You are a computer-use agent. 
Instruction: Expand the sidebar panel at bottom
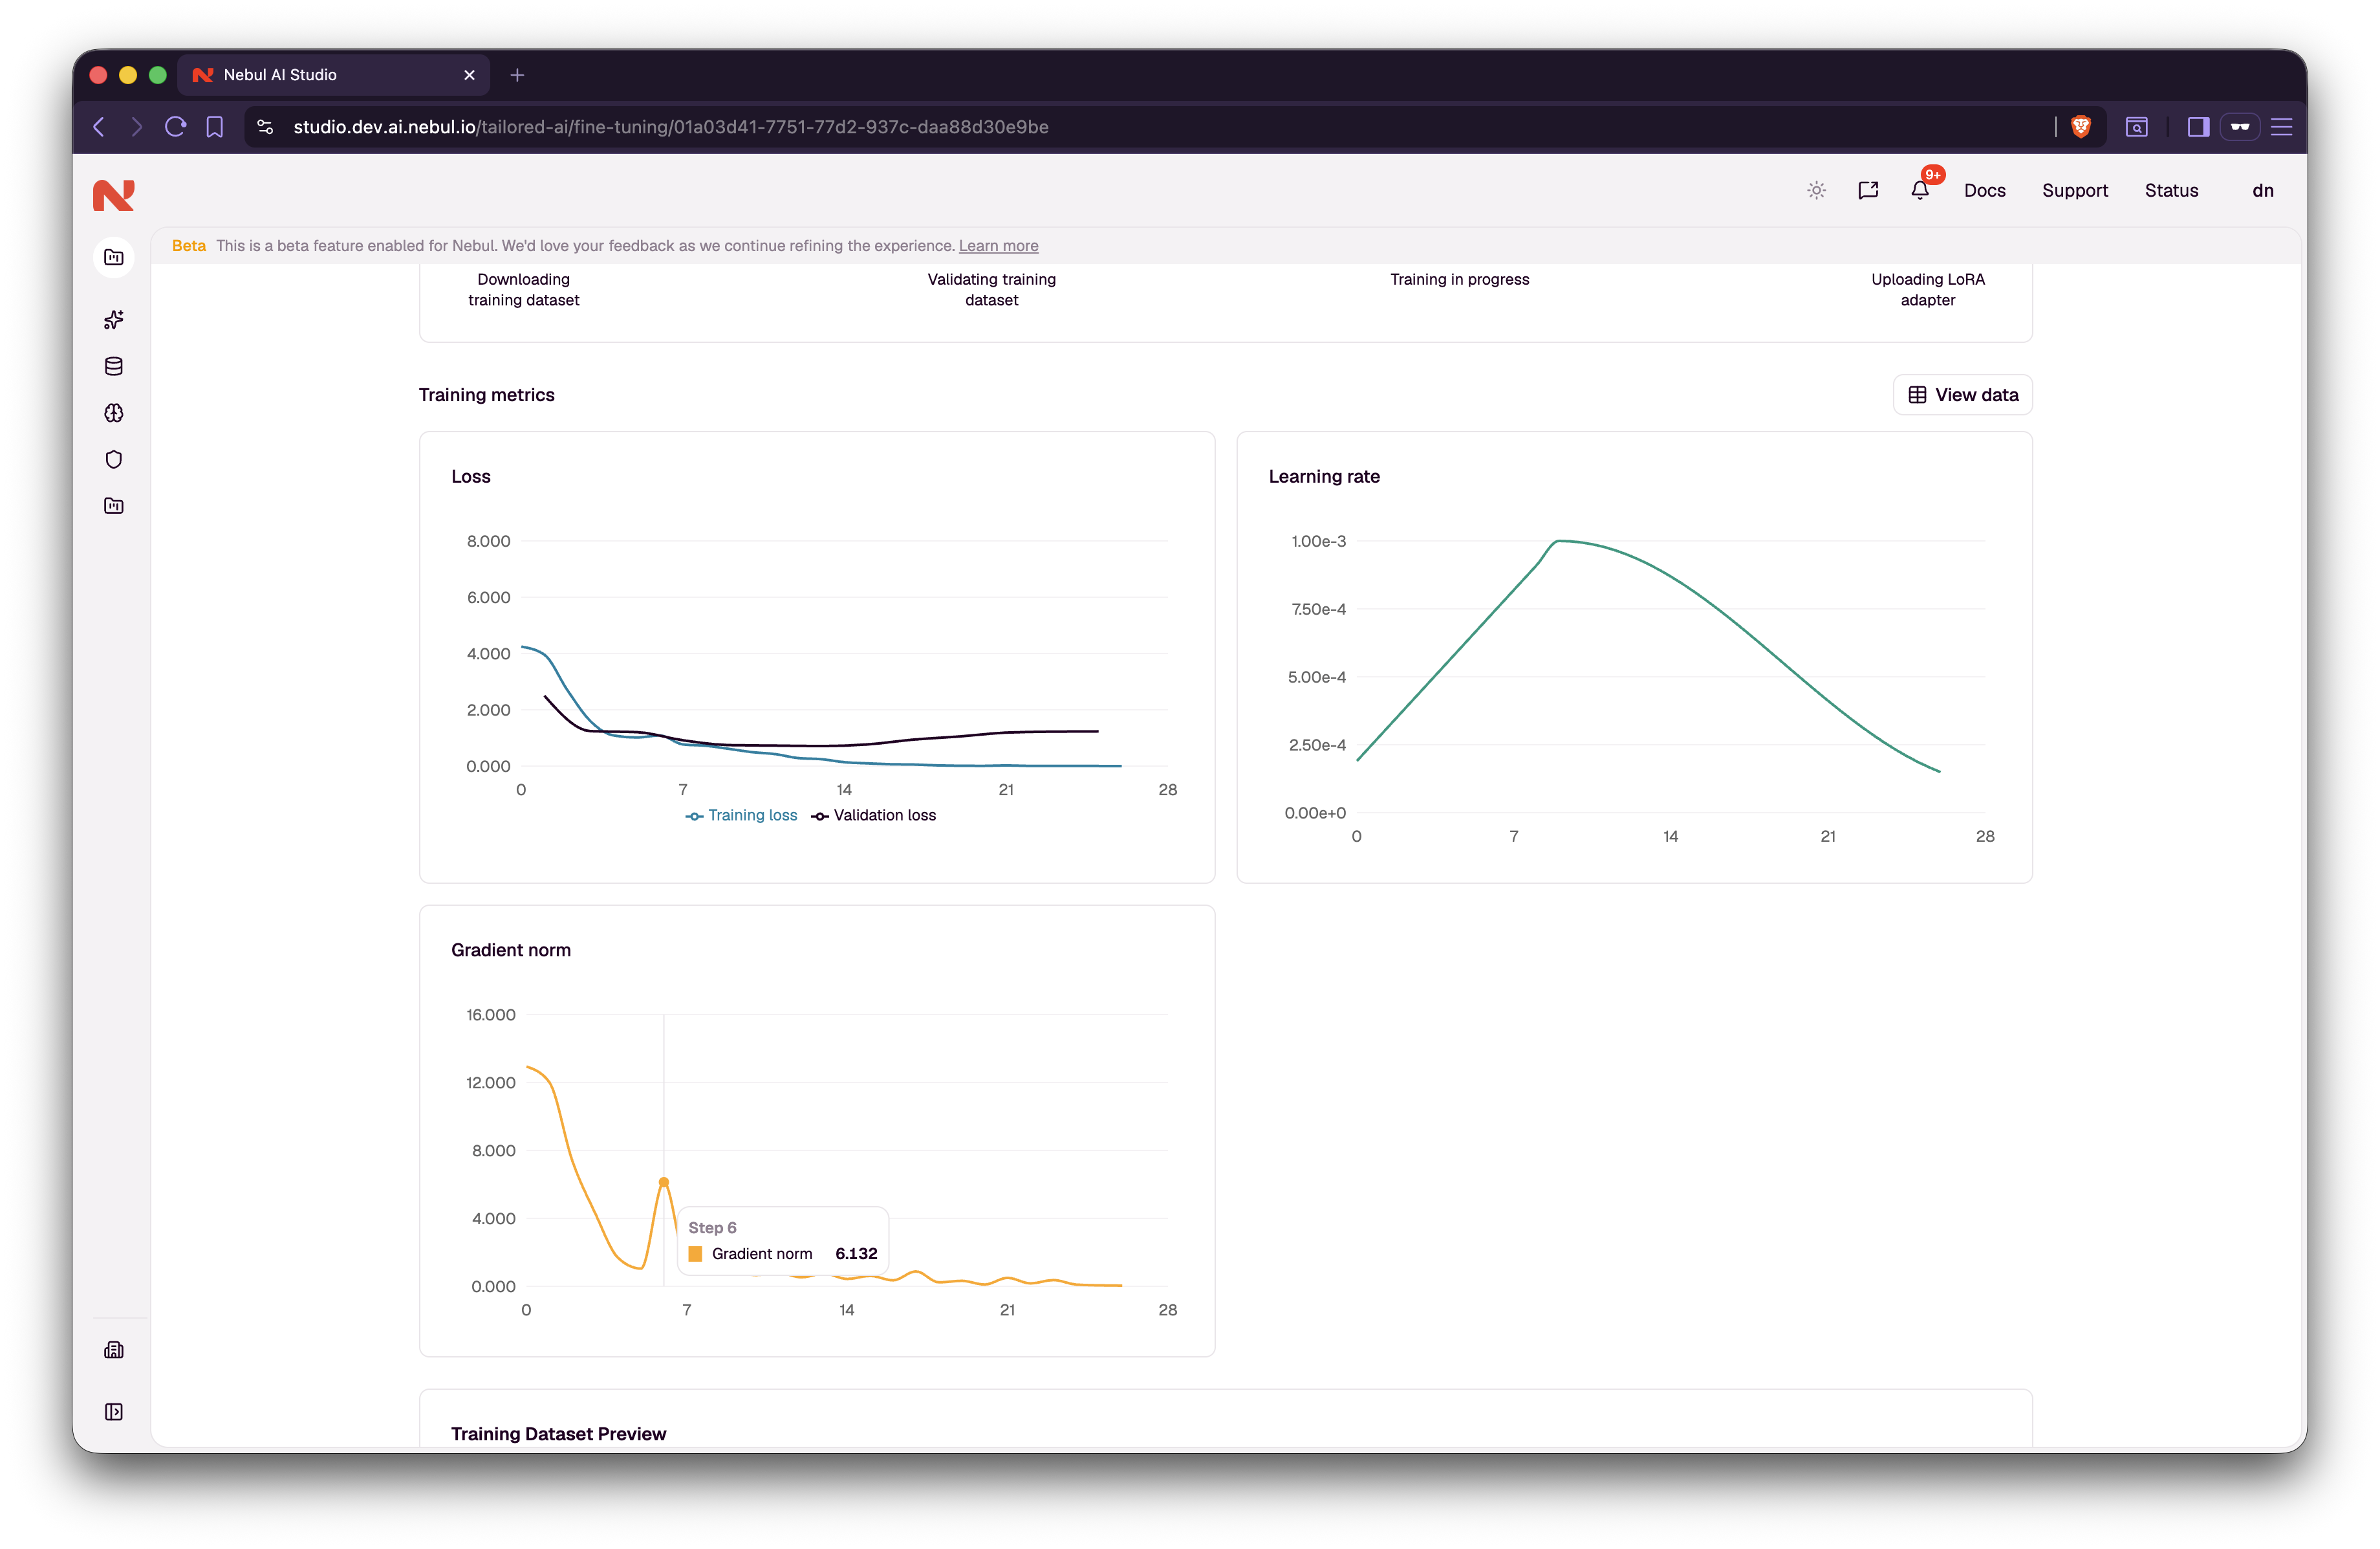click(x=114, y=1412)
